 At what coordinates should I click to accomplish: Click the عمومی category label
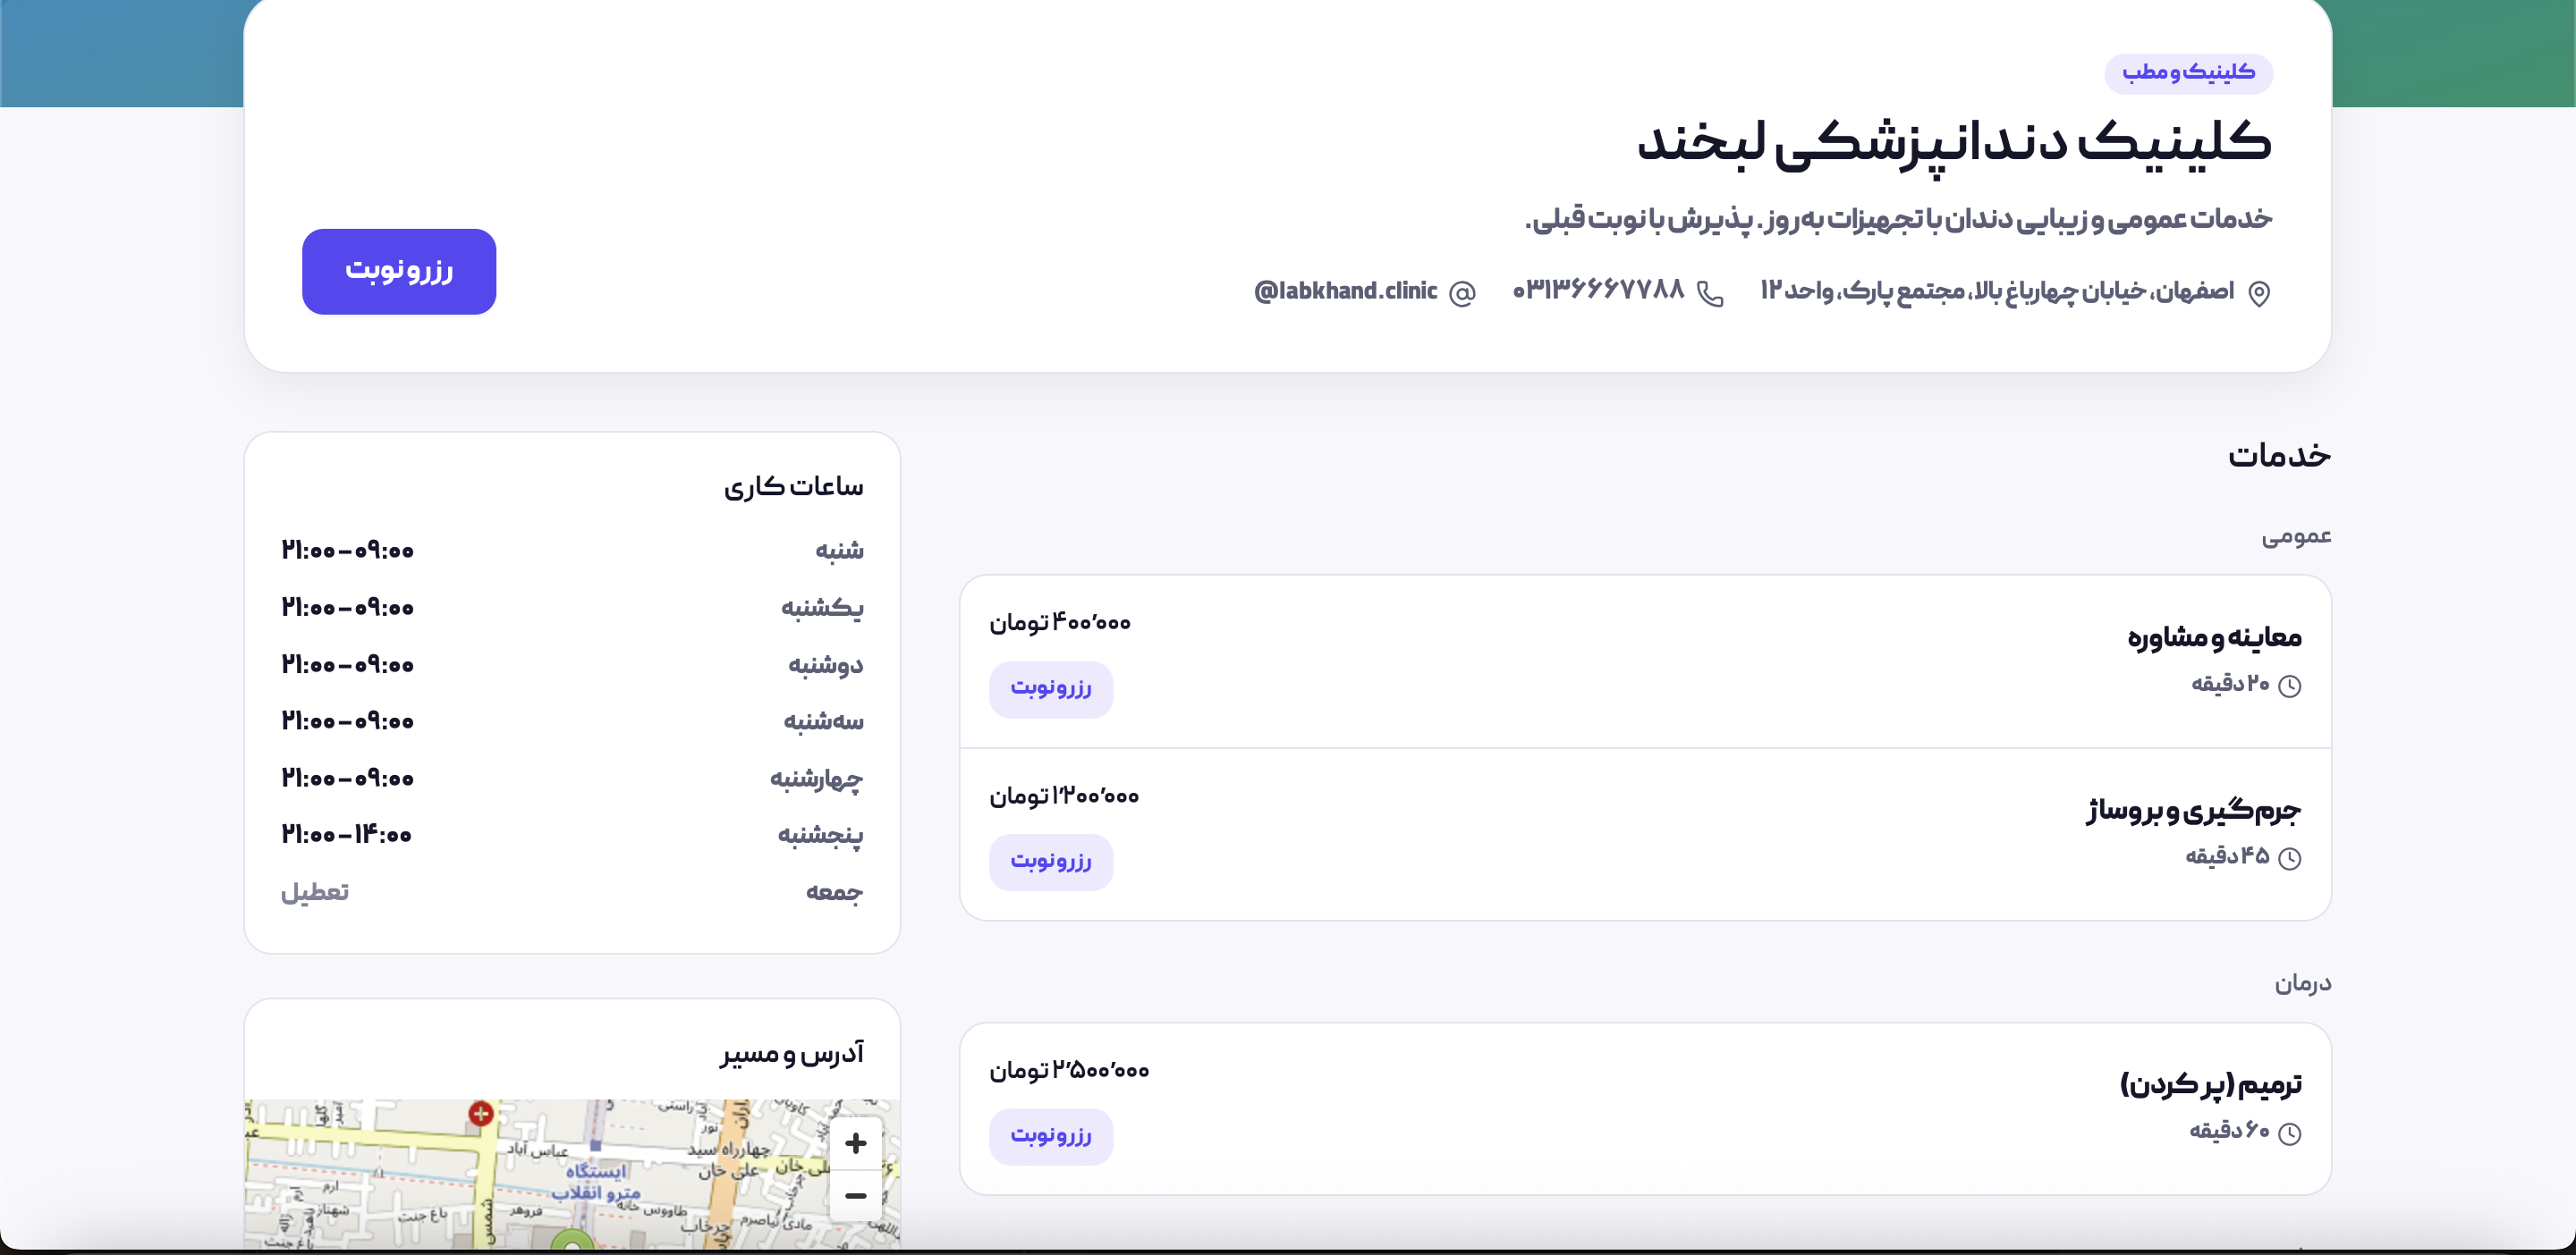tap(2296, 536)
